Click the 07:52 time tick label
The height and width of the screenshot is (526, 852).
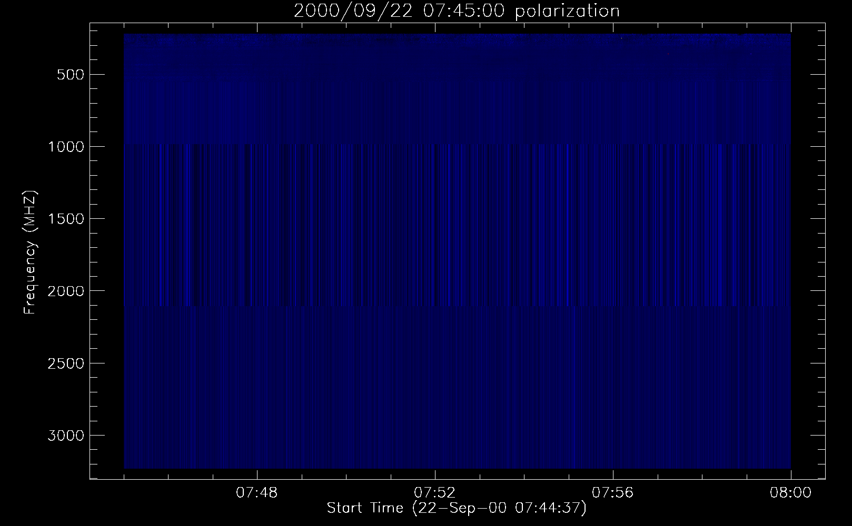435,493
